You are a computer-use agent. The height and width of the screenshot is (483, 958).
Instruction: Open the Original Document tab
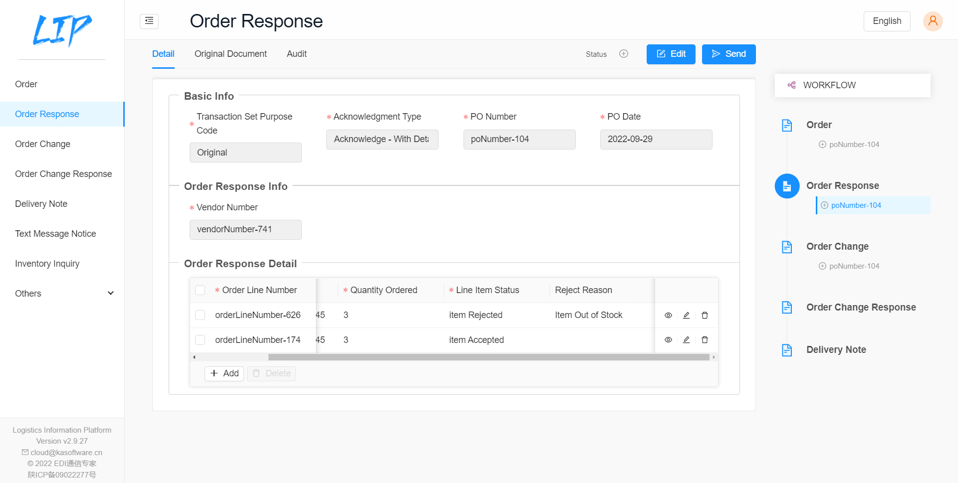231,54
